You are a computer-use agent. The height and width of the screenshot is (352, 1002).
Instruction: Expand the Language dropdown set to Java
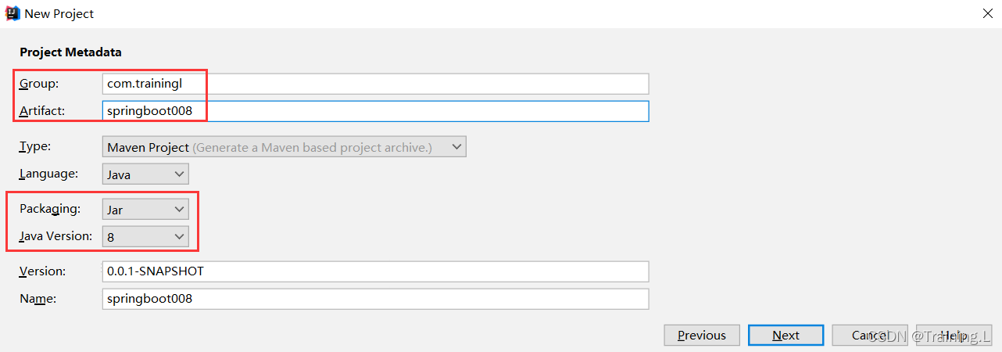tap(145, 174)
